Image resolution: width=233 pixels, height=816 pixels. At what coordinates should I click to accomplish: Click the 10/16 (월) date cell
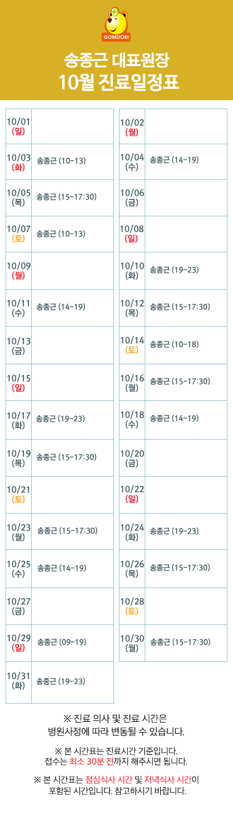coord(132,382)
